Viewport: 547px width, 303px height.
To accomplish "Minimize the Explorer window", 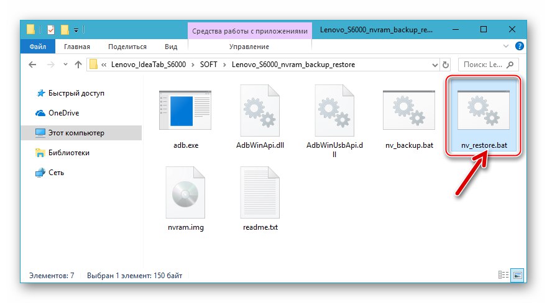I will tap(456, 30).
